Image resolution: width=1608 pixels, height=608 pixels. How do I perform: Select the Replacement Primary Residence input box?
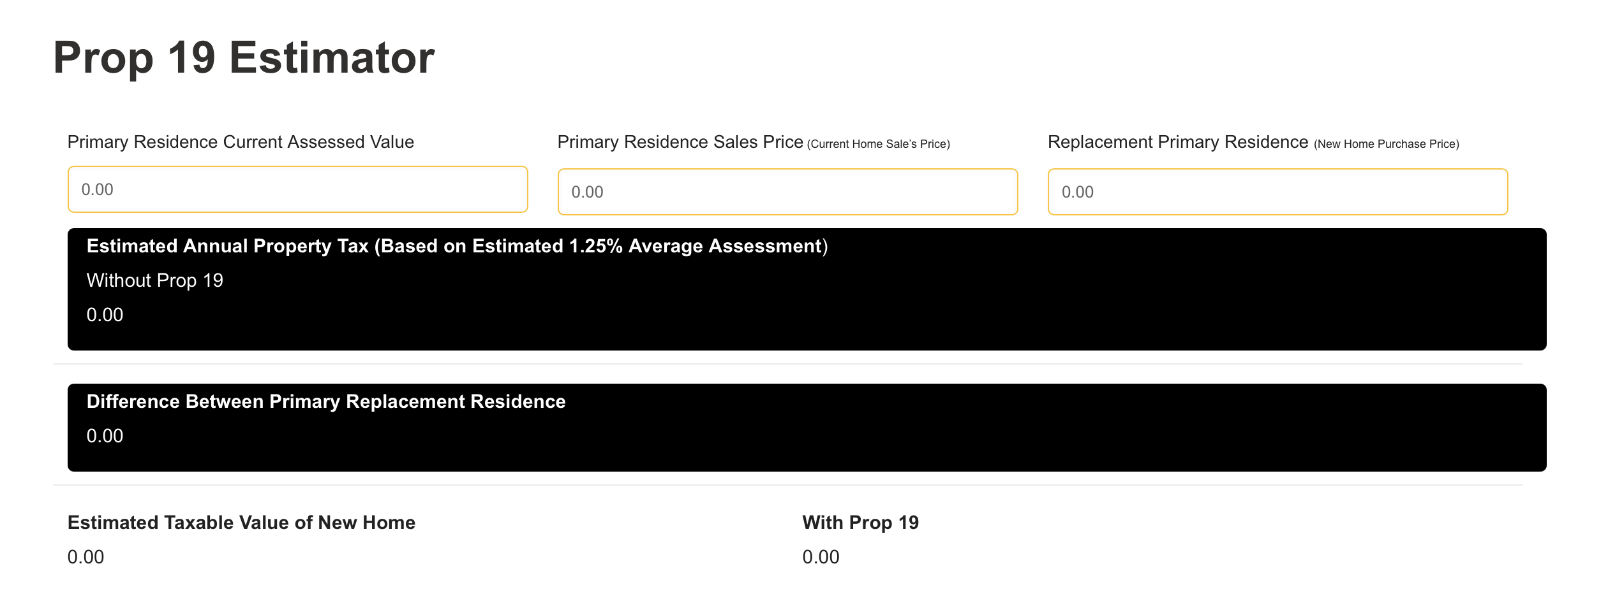click(x=1277, y=192)
